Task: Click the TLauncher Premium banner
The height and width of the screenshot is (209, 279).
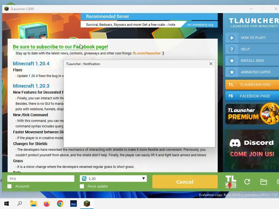Action: coord(252,114)
